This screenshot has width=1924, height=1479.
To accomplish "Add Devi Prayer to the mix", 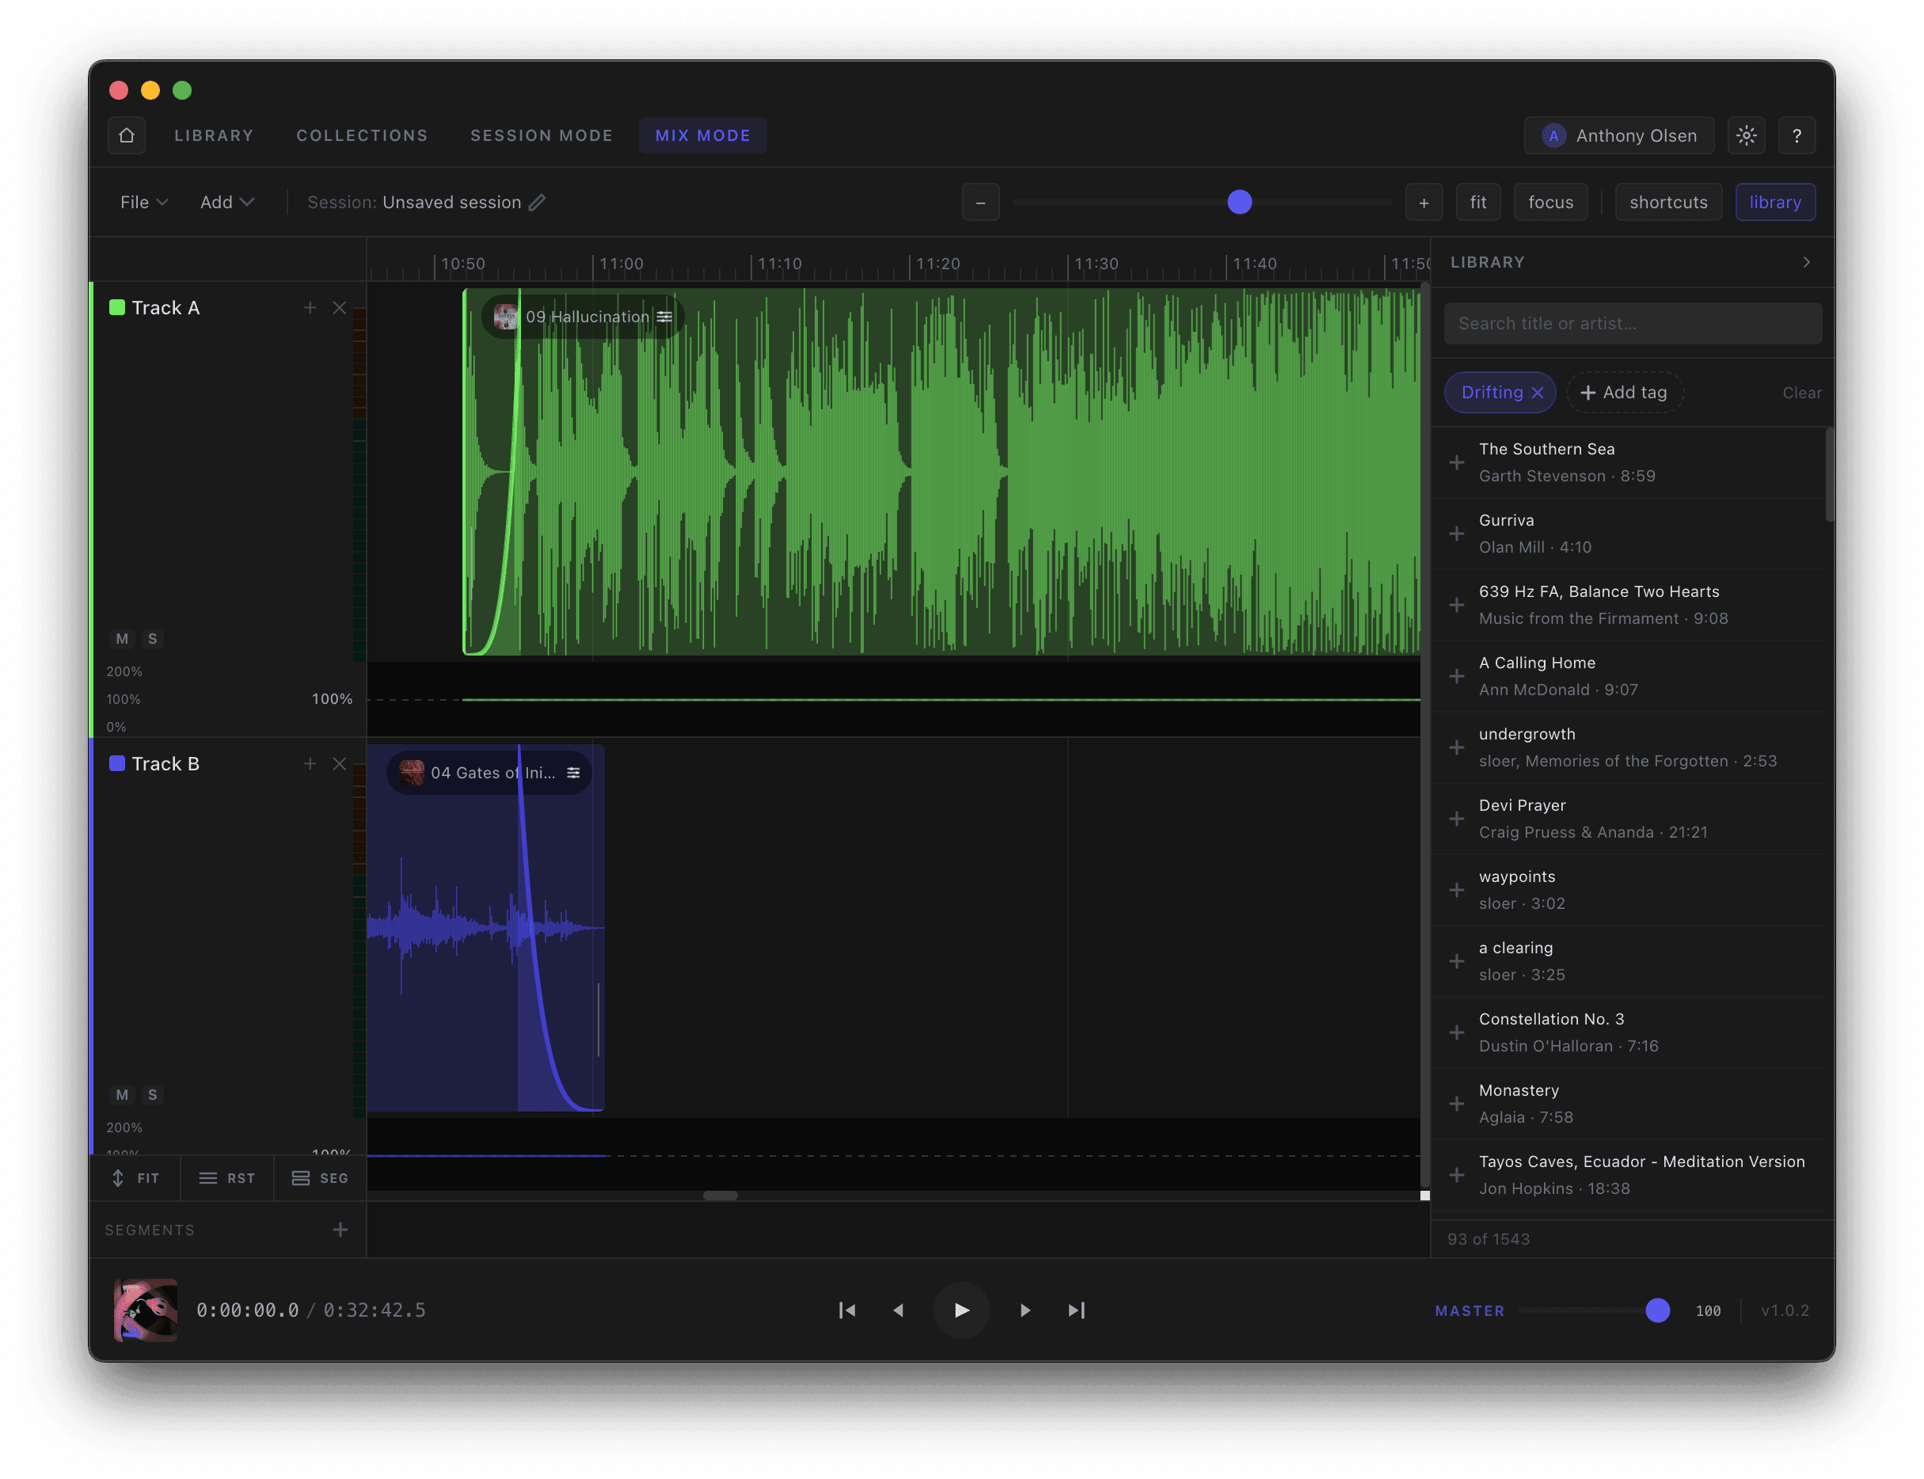I will (x=1457, y=819).
